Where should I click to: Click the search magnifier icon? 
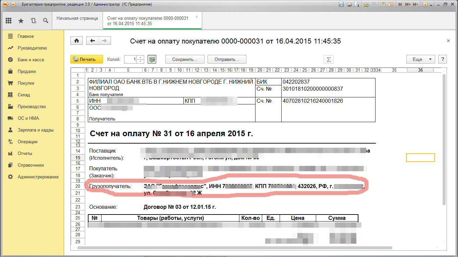pos(46,21)
